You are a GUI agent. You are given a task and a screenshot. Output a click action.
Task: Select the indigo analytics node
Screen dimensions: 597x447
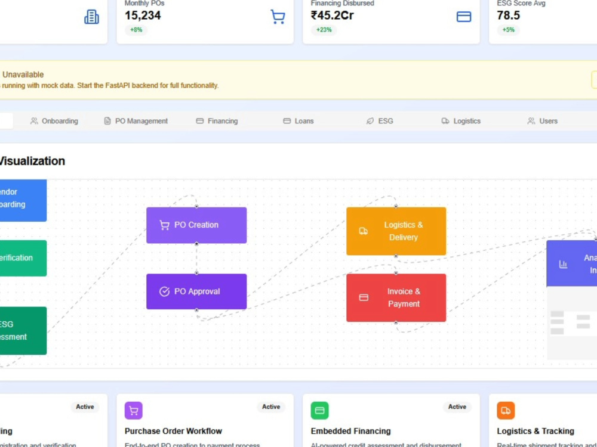click(x=571, y=263)
